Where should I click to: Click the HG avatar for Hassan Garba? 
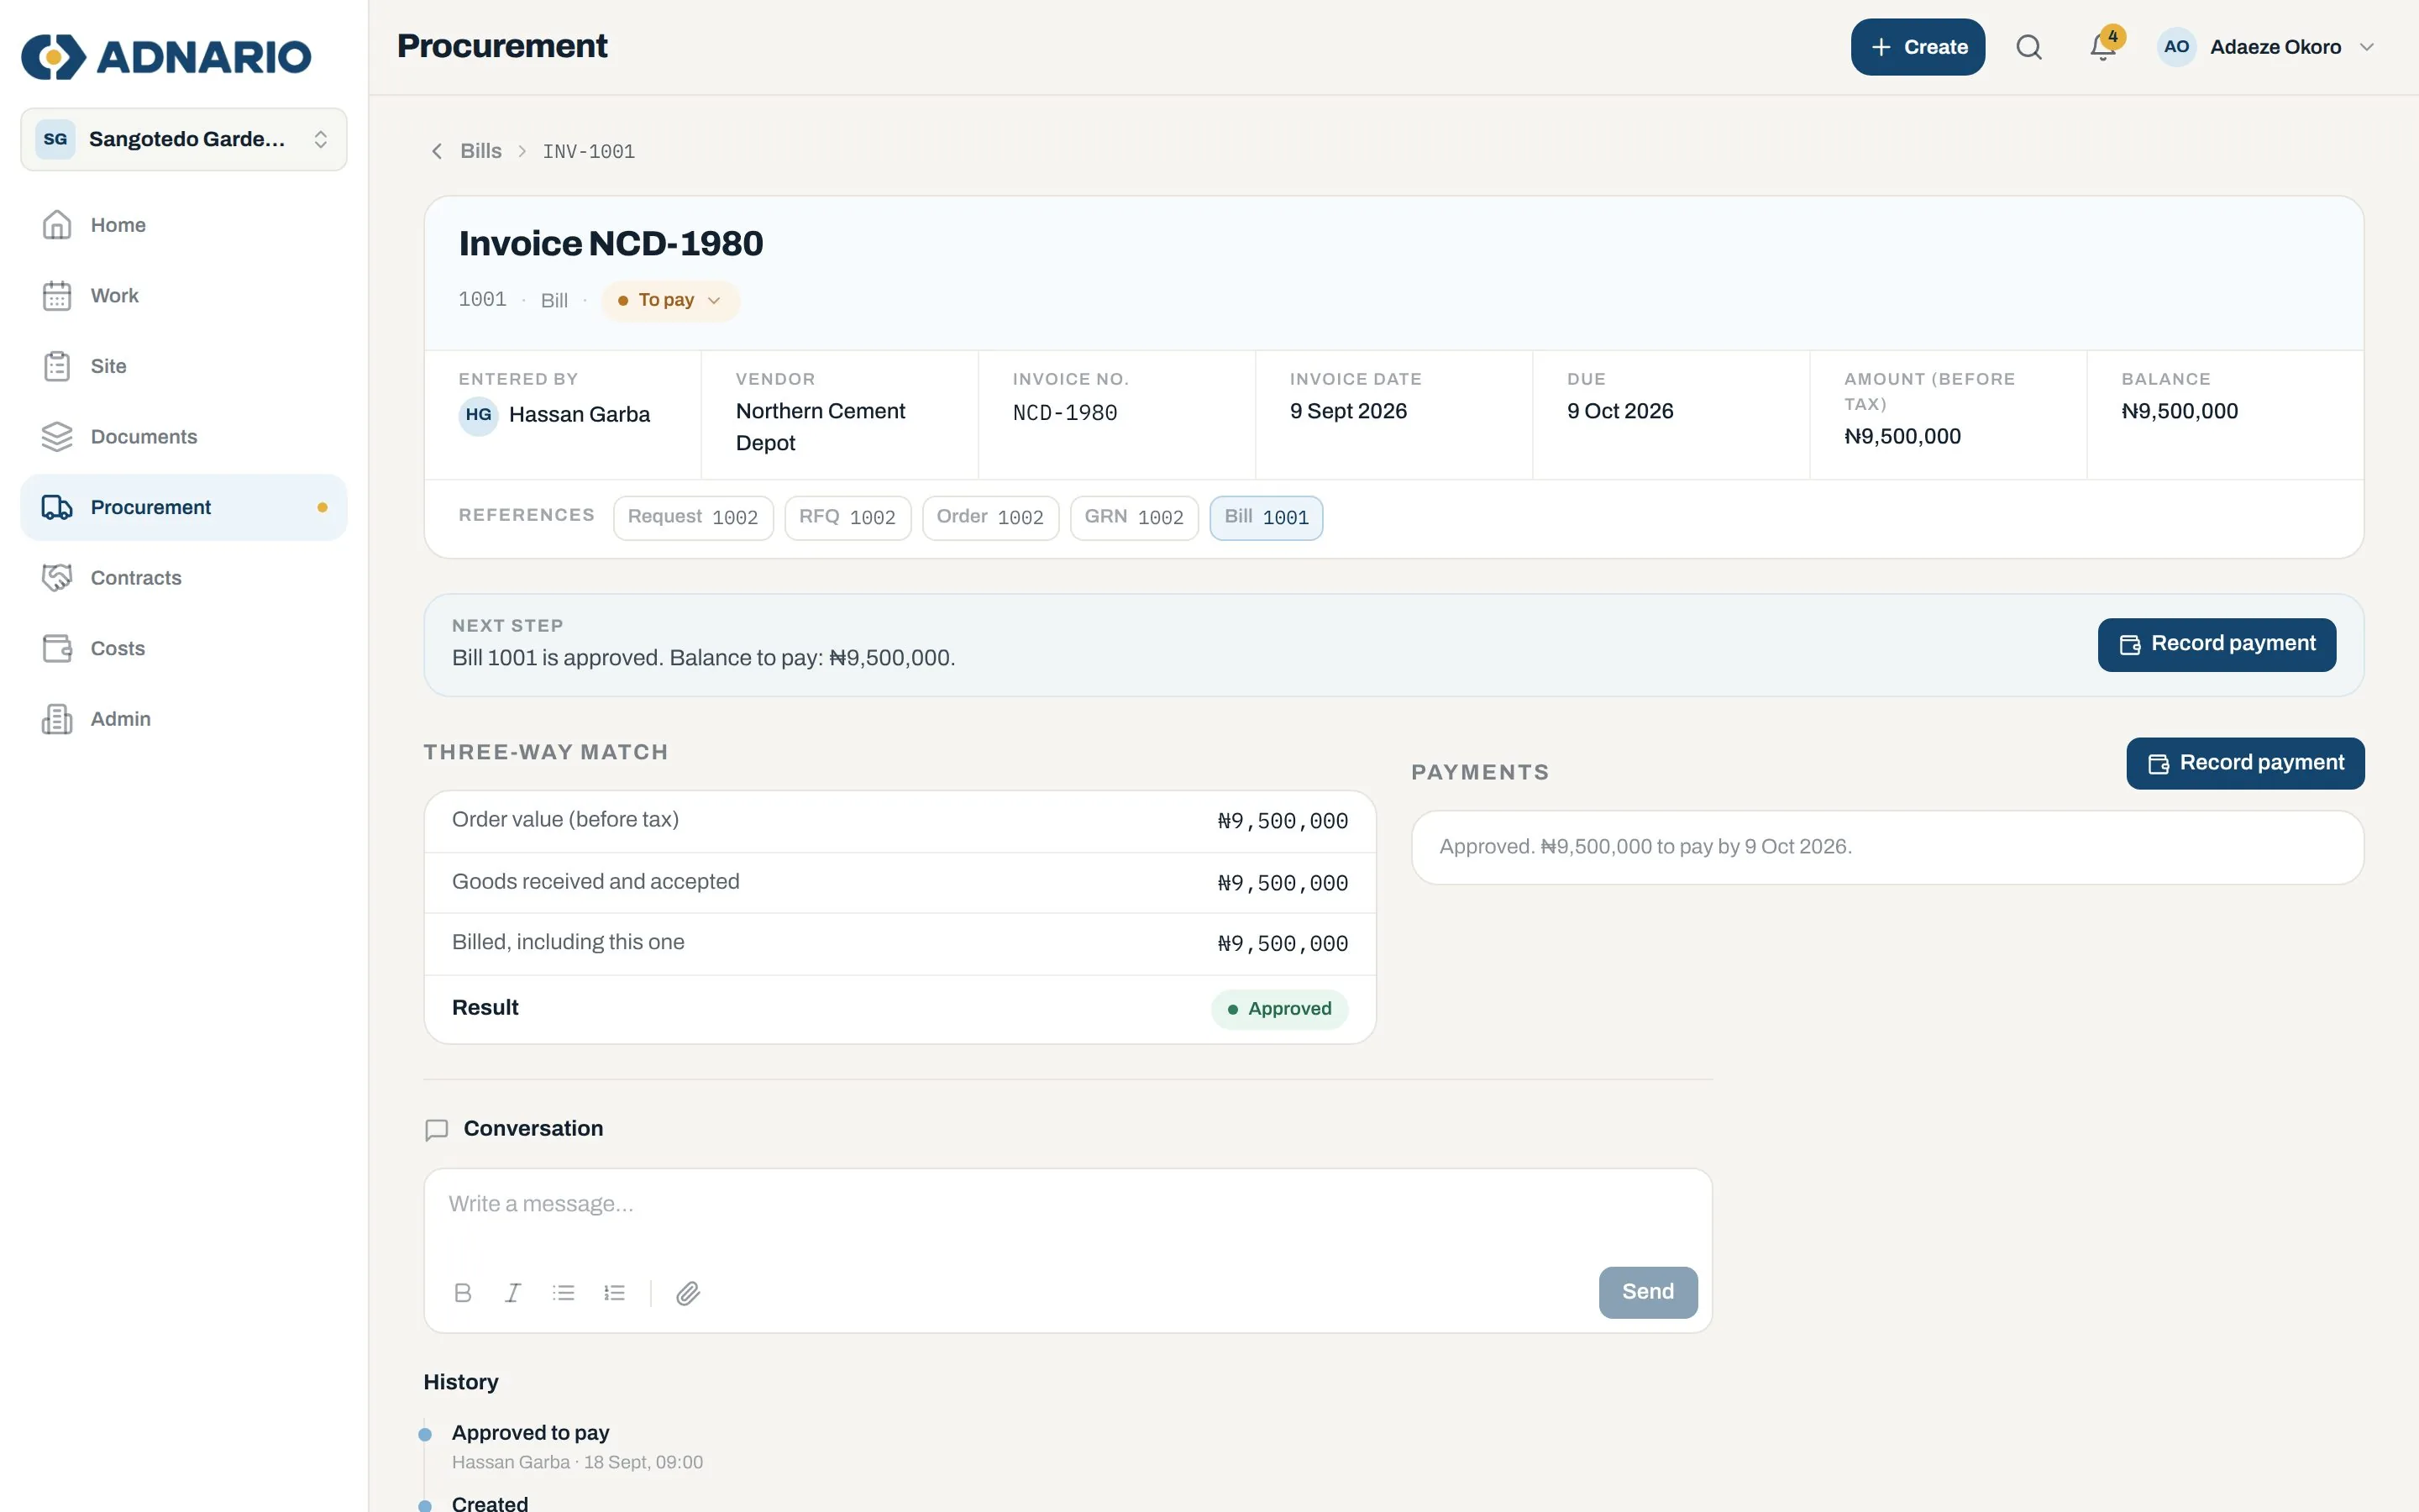click(x=478, y=415)
